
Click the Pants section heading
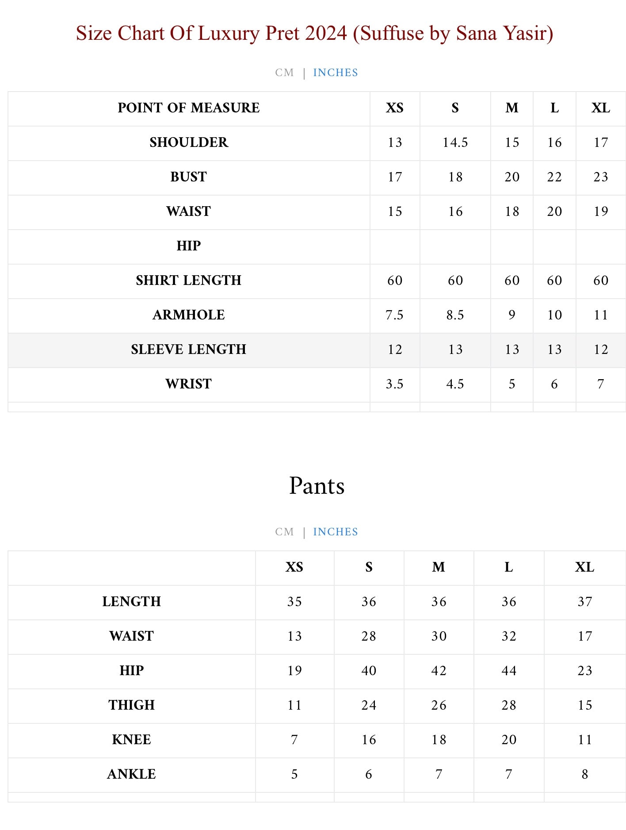(317, 486)
